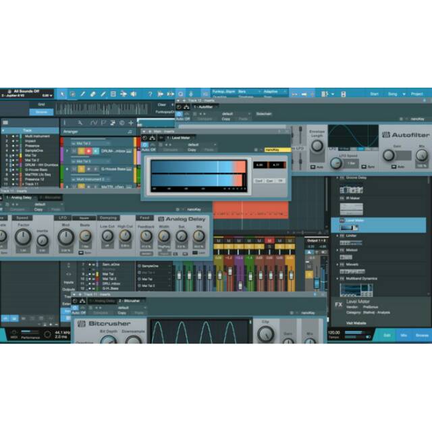The image size is (432, 432).
Task: Click the FX icon beside Limiter
Action: pos(342,236)
